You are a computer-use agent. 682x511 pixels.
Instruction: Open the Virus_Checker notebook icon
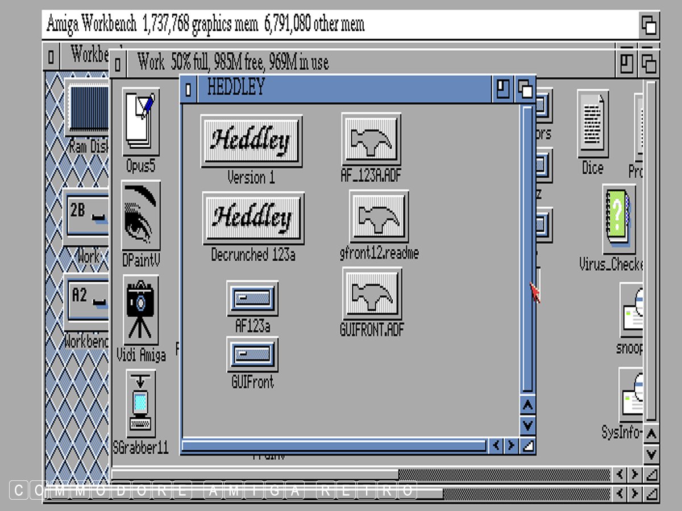tap(618, 218)
